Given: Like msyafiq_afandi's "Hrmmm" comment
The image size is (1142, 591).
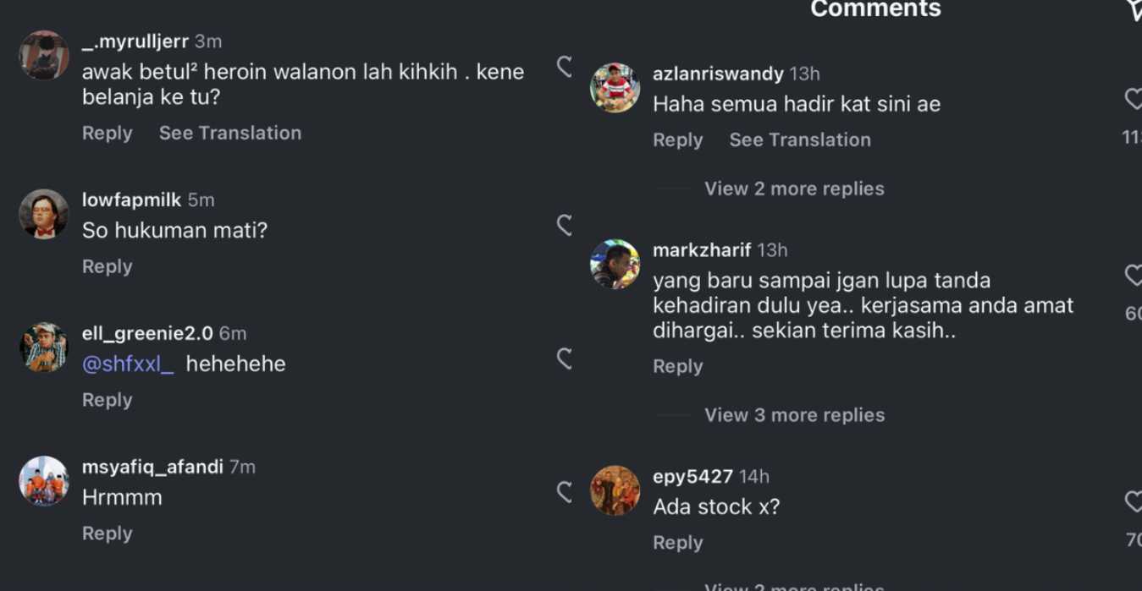Looking at the screenshot, I should pos(564,492).
